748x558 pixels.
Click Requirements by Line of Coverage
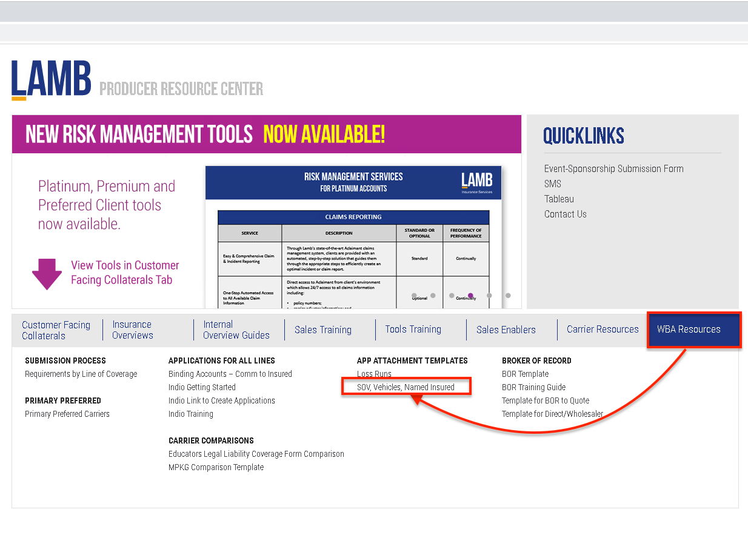81,374
